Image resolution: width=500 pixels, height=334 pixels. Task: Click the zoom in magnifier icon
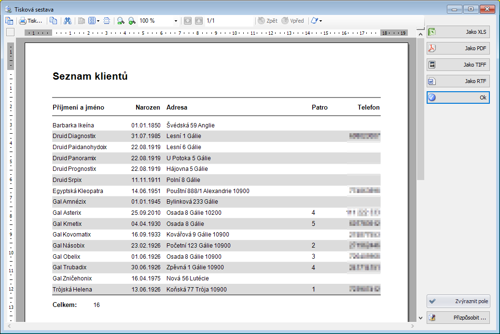132,21
